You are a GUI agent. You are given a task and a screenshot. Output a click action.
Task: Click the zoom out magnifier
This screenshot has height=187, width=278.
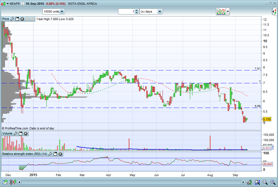pos(265,182)
